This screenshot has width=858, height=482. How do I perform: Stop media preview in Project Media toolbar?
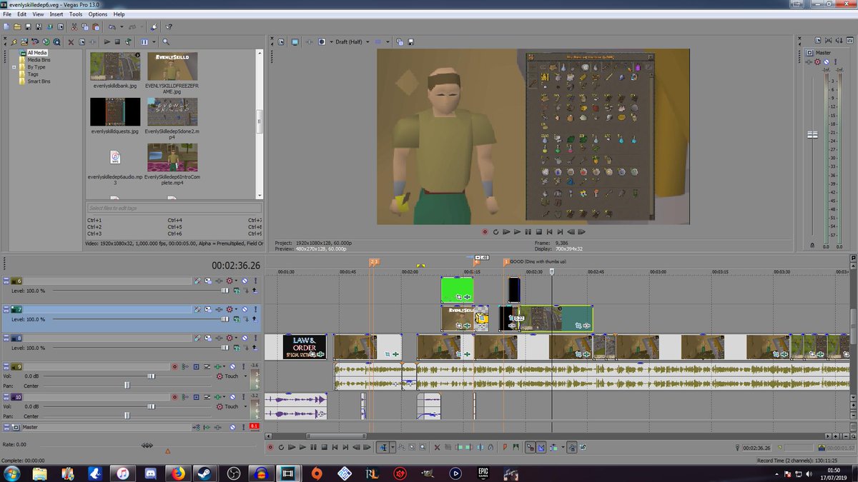coord(117,41)
